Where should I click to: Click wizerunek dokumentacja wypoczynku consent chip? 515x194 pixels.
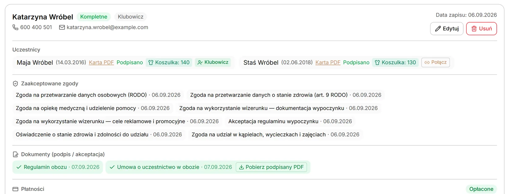(x=279, y=108)
